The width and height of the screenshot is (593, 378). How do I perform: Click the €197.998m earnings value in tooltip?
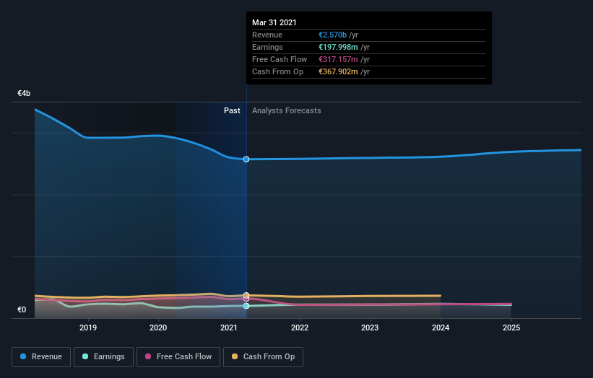(338, 47)
